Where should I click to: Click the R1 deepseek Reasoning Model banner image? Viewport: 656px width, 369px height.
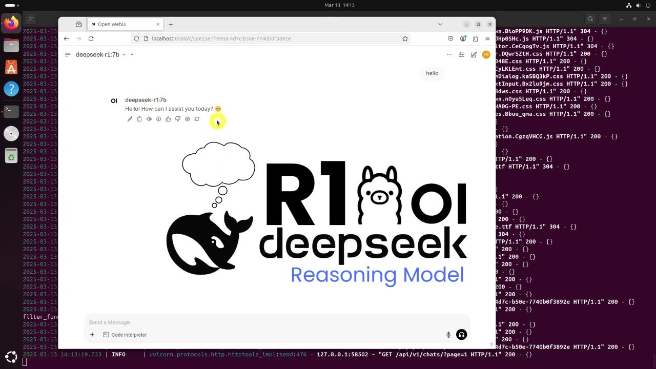coord(317,215)
